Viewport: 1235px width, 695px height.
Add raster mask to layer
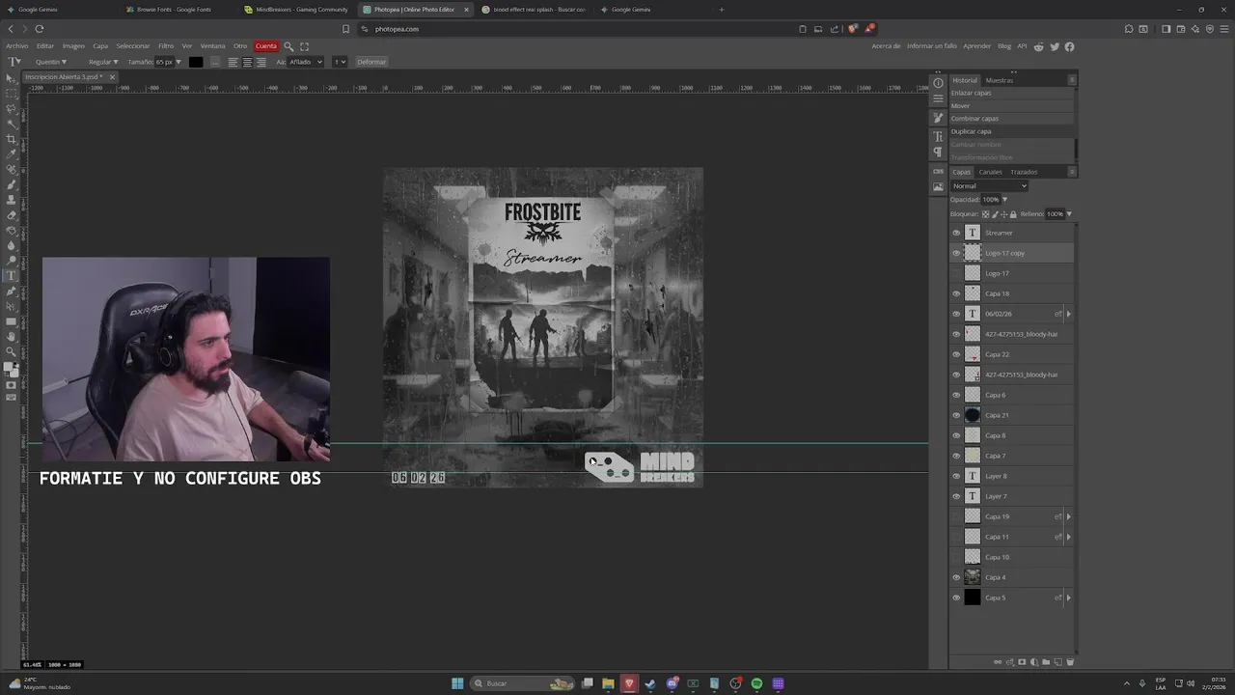point(1022,662)
